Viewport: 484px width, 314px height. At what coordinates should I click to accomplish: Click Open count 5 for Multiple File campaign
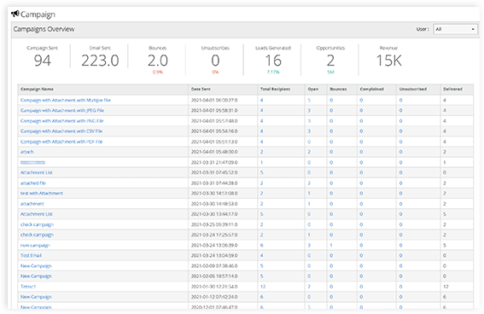coord(309,100)
